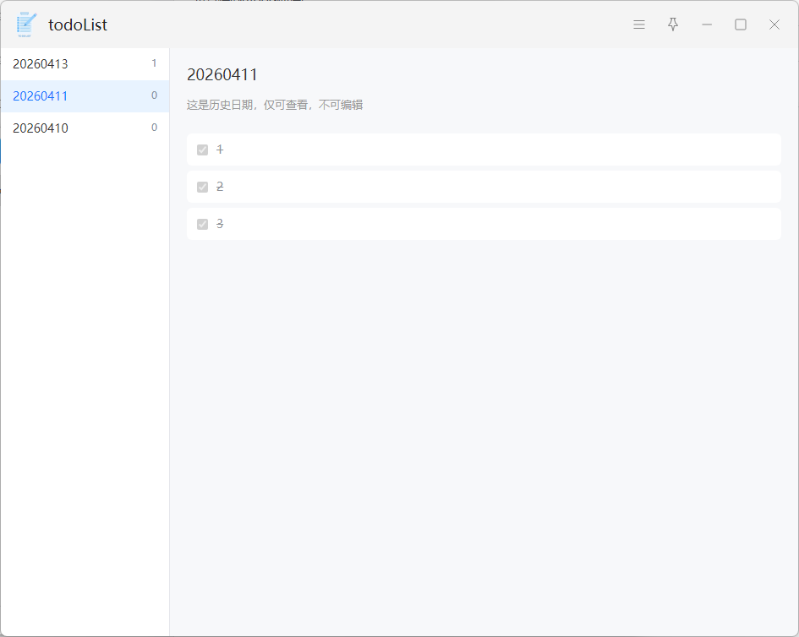Click the count badge beside 20260410
Viewport: 799px width, 637px height.
click(x=154, y=128)
